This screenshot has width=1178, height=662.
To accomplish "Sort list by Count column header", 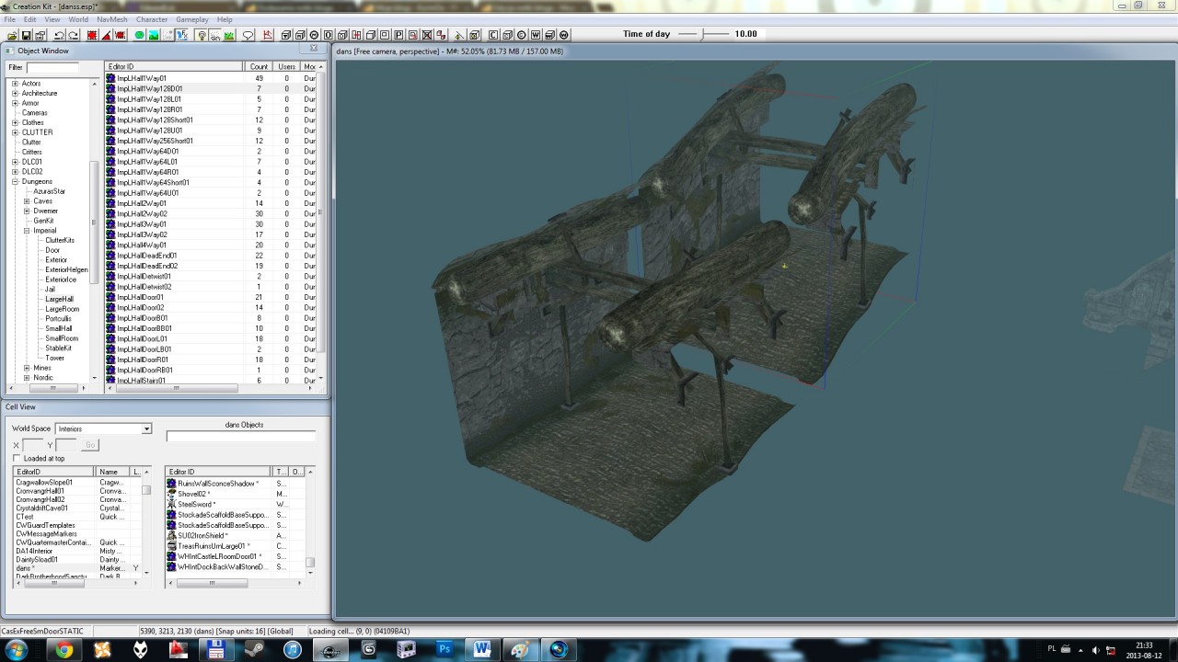I will click(x=259, y=67).
